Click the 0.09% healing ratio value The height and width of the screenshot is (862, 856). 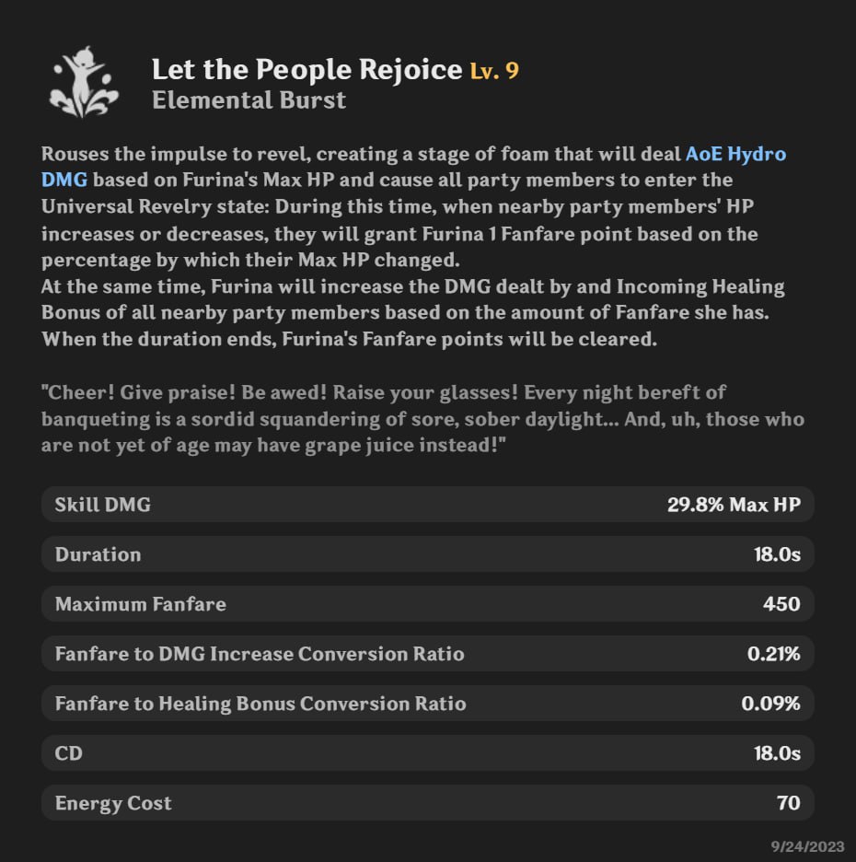point(770,704)
